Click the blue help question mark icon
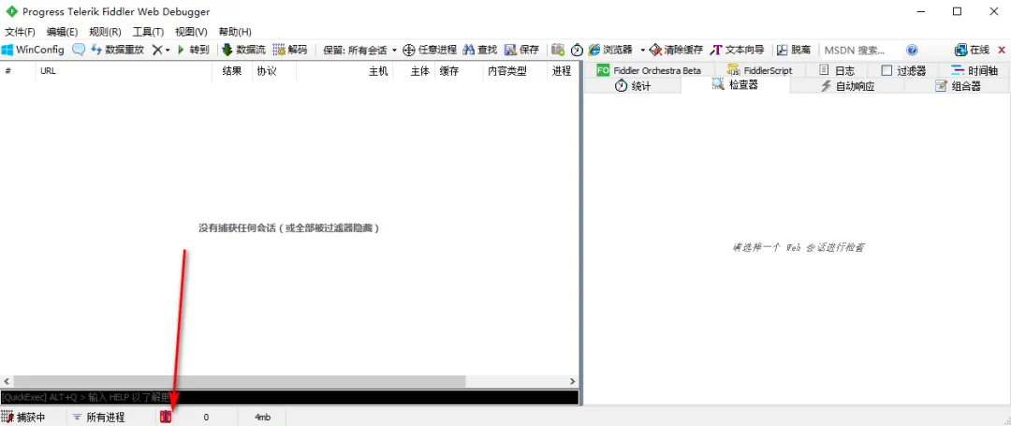 pos(912,50)
